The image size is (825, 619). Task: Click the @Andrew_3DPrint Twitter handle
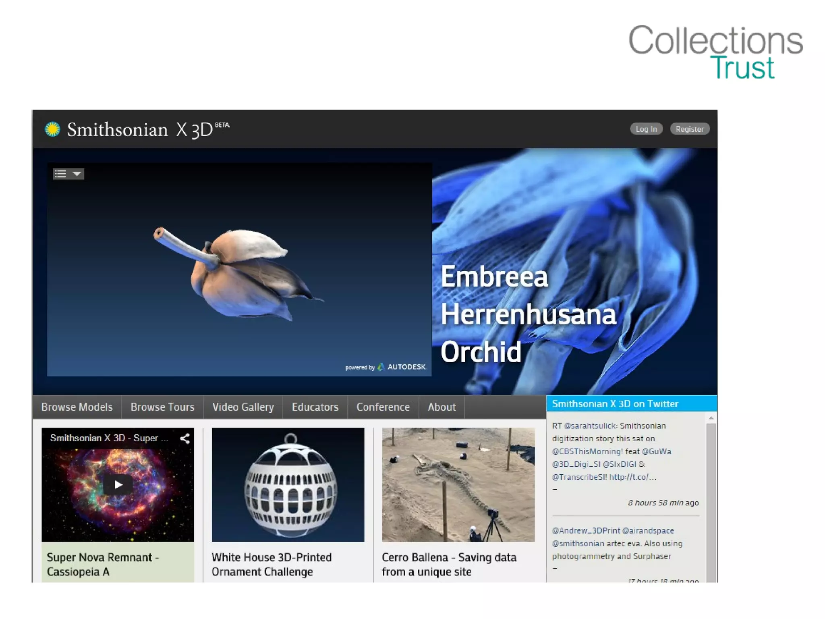(x=586, y=530)
